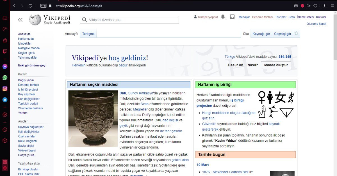Open the Kaynağı gör tab
337x176 pixels.
(x=261, y=34)
